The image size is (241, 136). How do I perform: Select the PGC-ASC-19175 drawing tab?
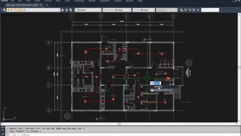(22, 5)
